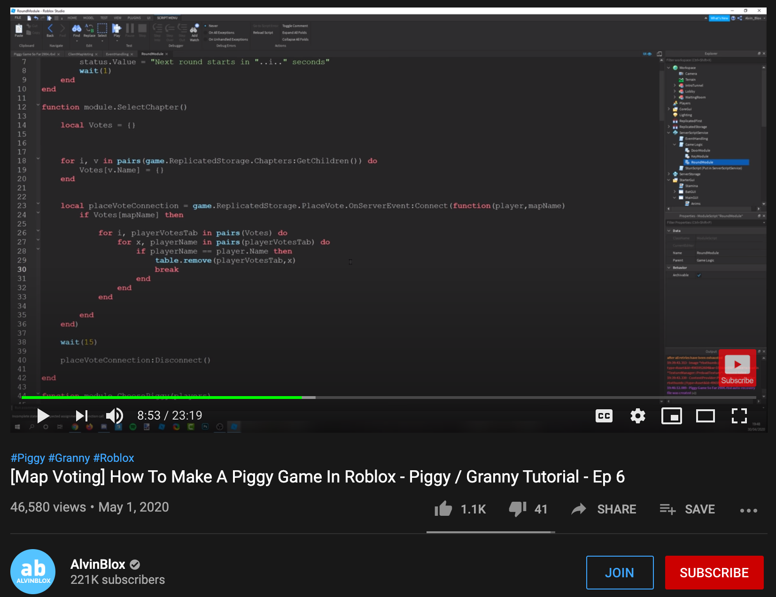Open the PLUGINS ribbon tab

point(134,18)
